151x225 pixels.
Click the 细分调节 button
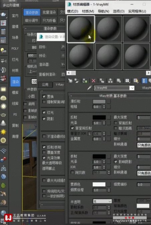(x=31, y=20)
